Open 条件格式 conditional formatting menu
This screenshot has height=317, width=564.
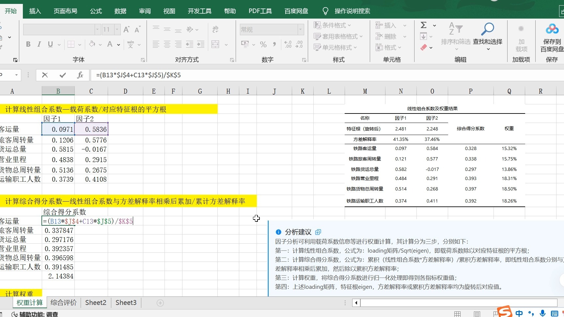(332, 25)
